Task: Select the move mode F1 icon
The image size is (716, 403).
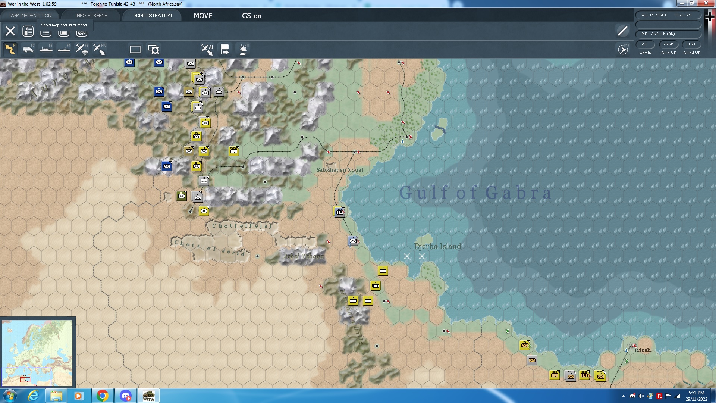Action: 10,49
